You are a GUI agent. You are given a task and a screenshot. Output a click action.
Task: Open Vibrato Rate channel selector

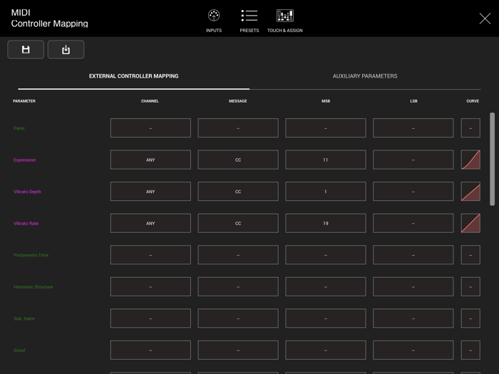tap(150, 223)
